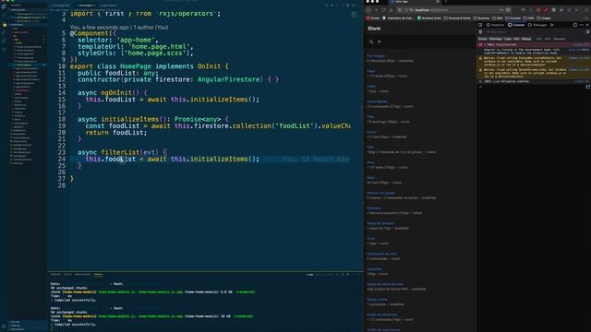Switch to the Console devtools tab

(516, 25)
